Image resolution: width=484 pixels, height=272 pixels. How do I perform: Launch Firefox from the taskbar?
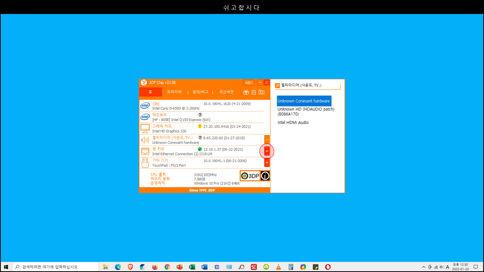click(x=155, y=267)
